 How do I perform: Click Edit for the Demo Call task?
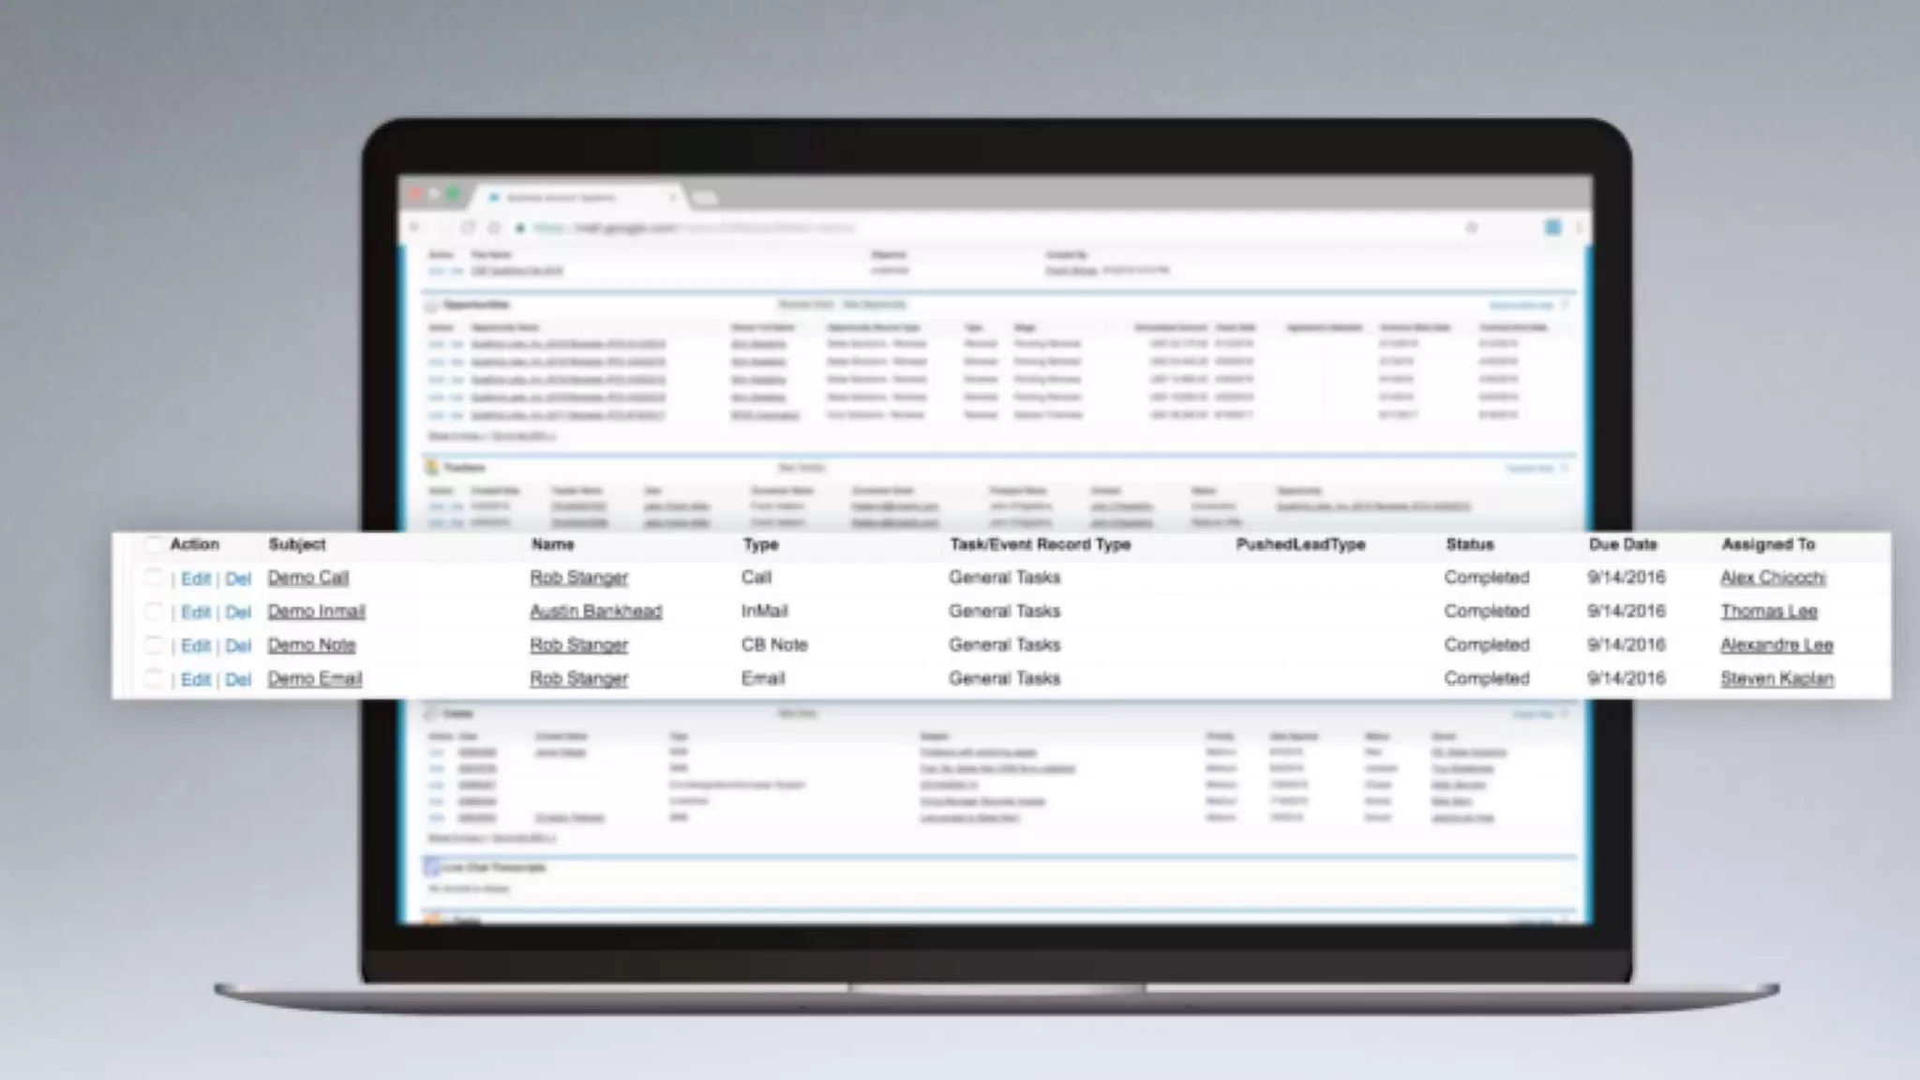tap(195, 578)
